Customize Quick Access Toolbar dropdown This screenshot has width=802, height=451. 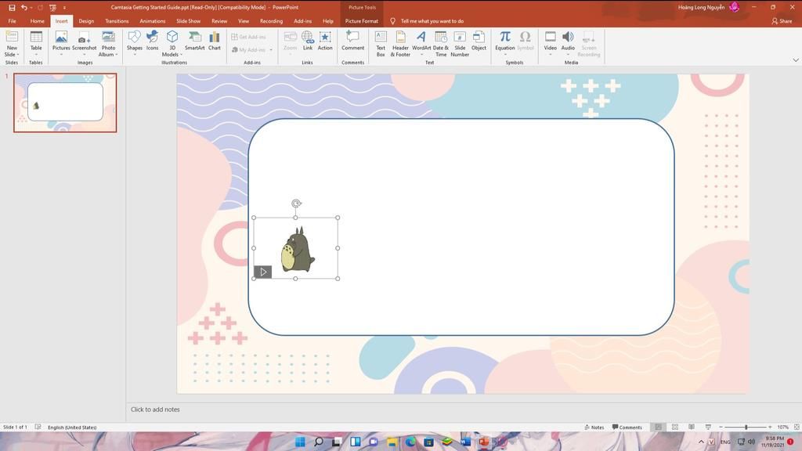(x=64, y=8)
